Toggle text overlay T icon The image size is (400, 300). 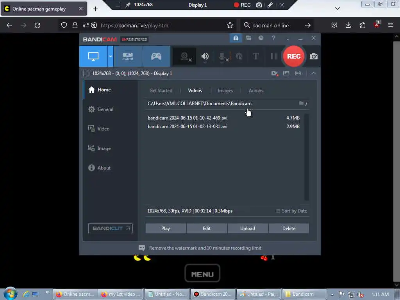click(x=255, y=56)
